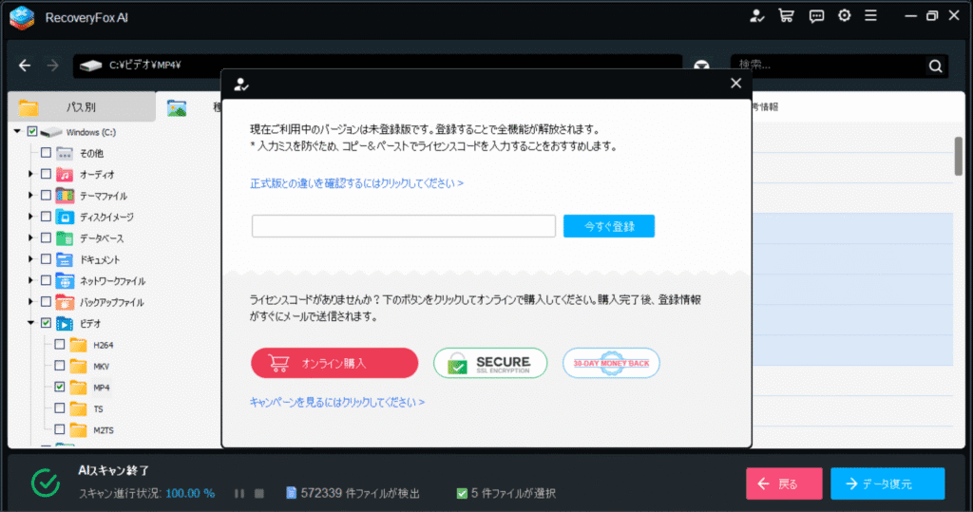973x512 pixels.
Task: Collapse the ビデオ tree node
Action: coord(31,323)
